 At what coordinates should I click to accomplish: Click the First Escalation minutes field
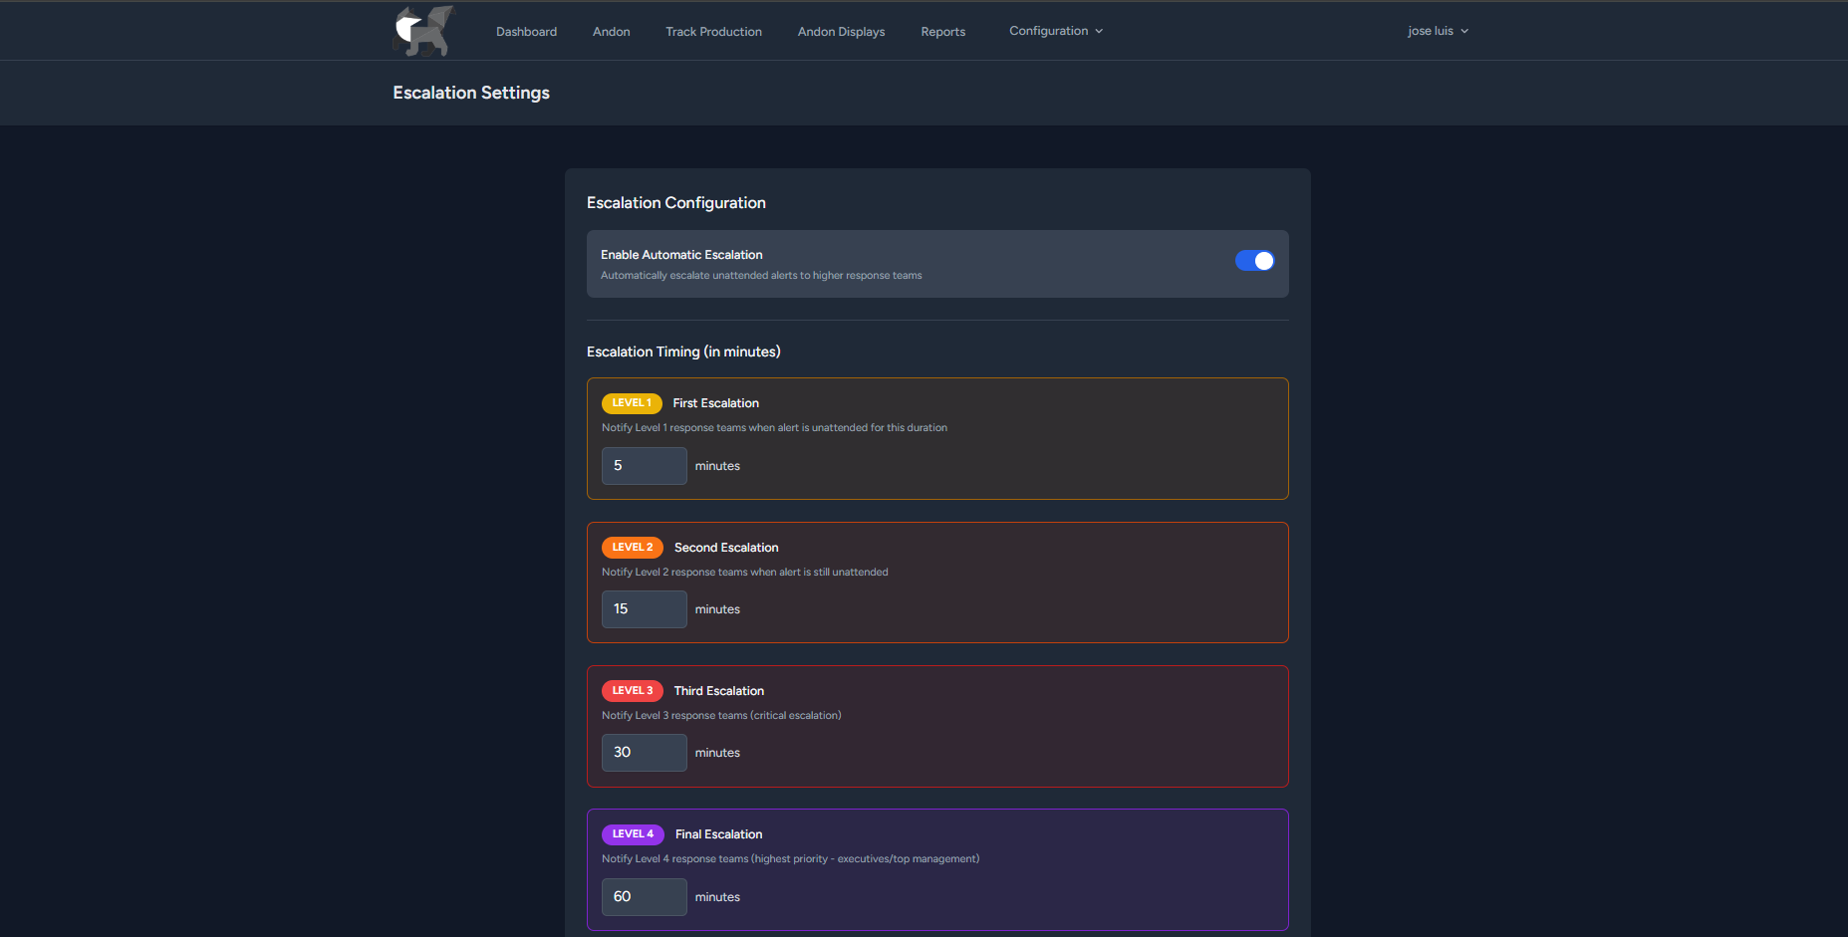click(644, 466)
